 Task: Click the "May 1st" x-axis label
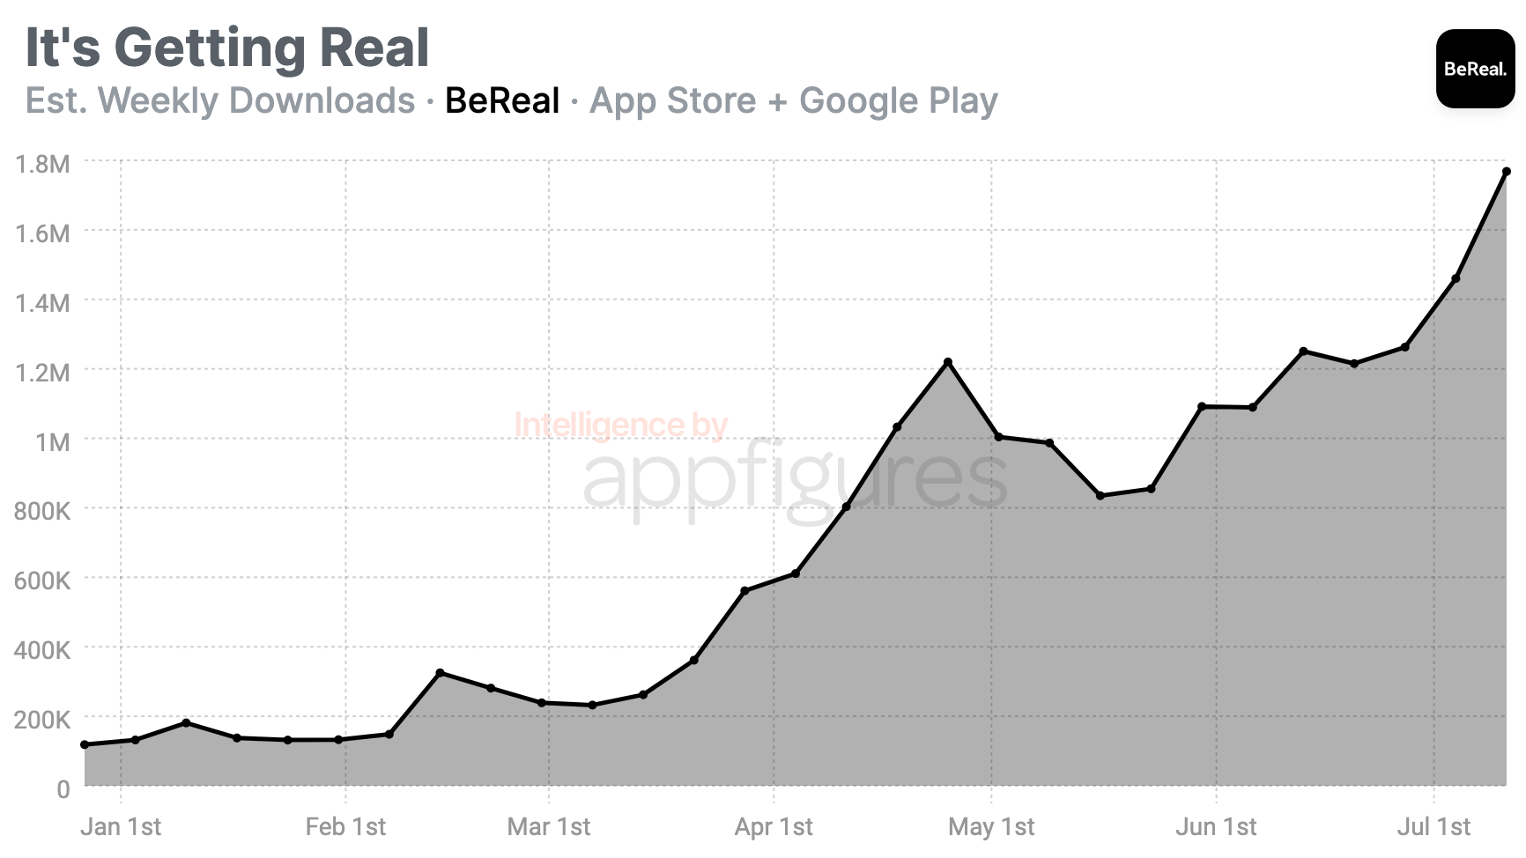tap(991, 827)
